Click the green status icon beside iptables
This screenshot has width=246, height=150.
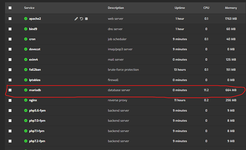tap(26, 80)
